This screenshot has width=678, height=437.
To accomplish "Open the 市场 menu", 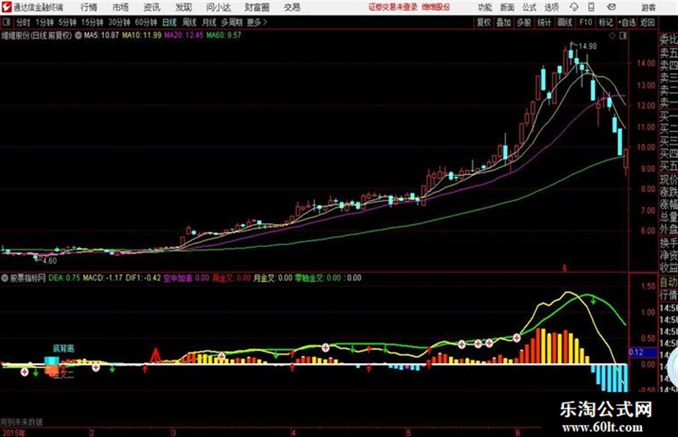I will (x=121, y=7).
